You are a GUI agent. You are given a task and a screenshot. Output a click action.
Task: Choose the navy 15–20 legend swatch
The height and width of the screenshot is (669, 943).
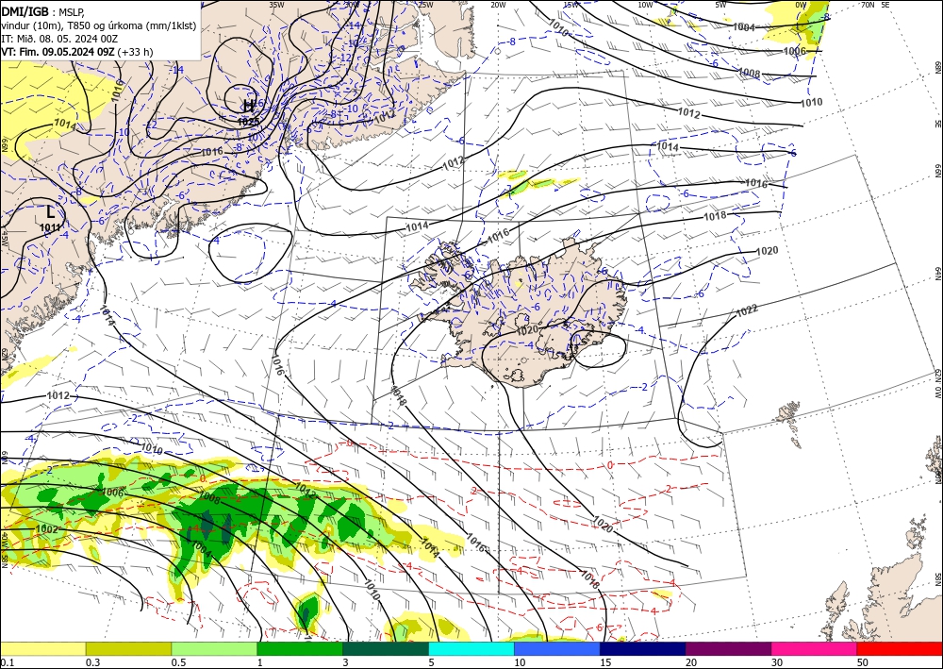pos(643,648)
